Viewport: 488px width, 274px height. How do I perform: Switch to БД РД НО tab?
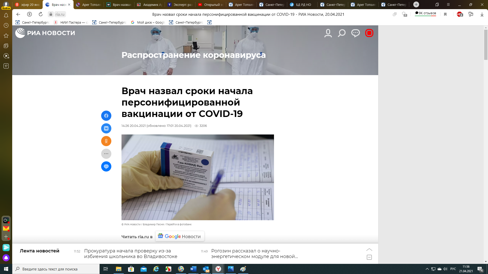pyautogui.click(x=302, y=5)
